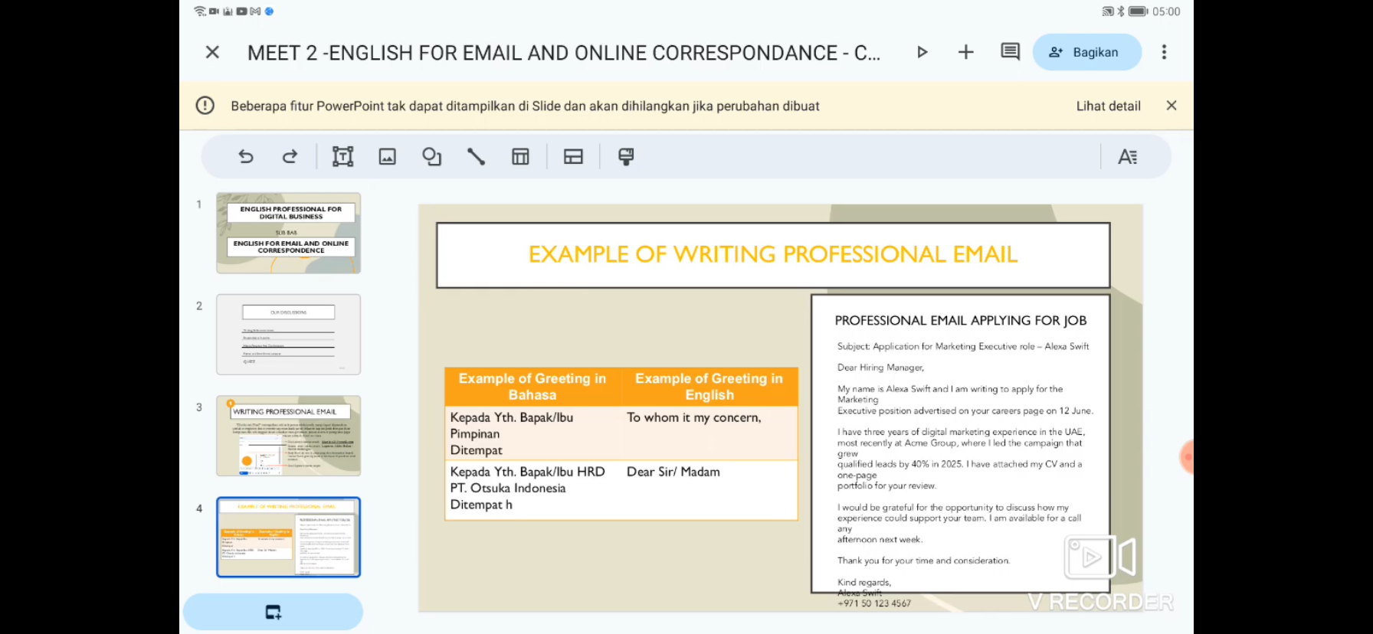Select 'Kepada Yth. Bapak/Ibu Pimpinan' cell
This screenshot has width=1373, height=634.
(x=532, y=433)
